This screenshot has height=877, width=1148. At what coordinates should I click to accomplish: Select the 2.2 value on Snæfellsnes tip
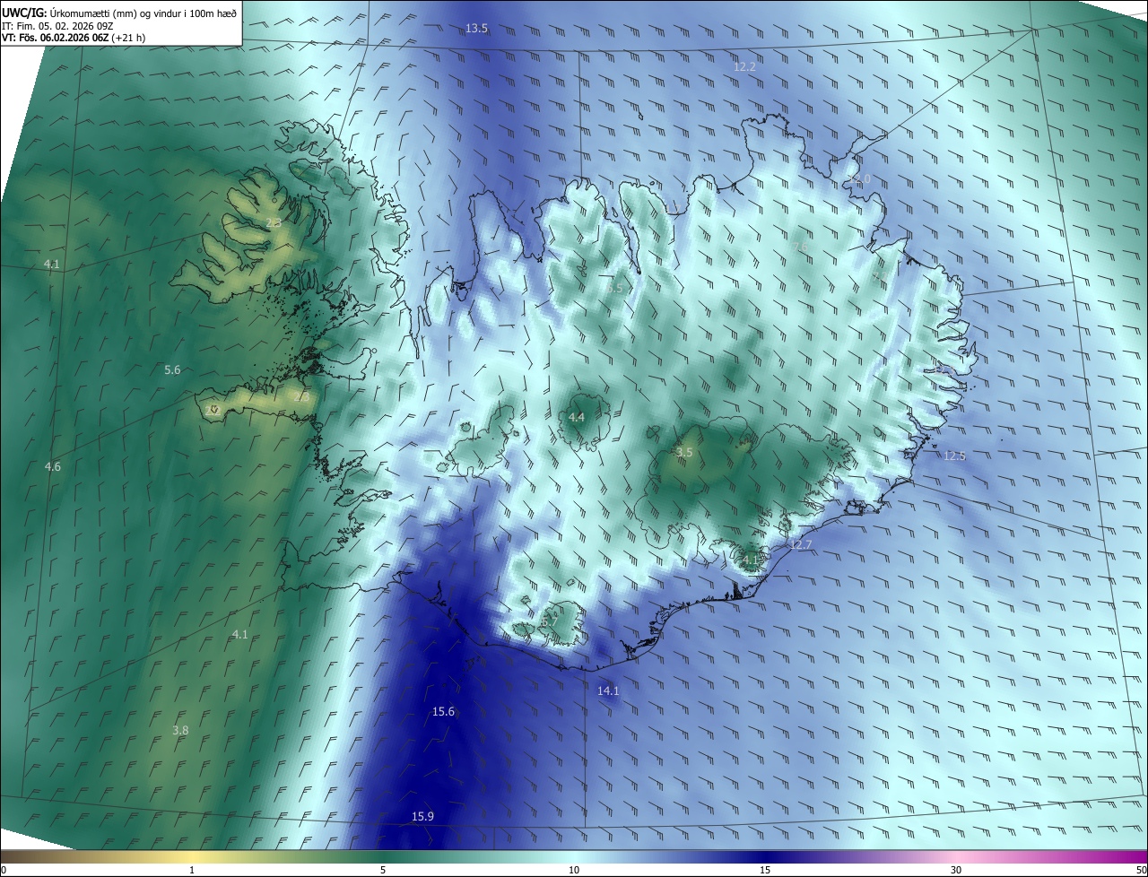213,410
